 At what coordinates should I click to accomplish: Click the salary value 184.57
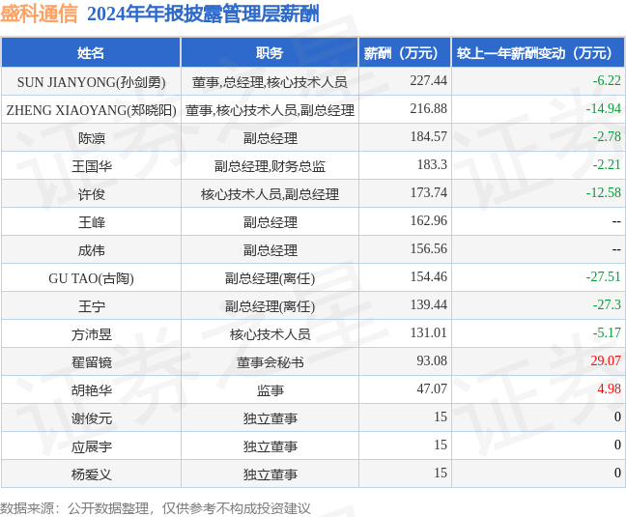click(x=428, y=136)
